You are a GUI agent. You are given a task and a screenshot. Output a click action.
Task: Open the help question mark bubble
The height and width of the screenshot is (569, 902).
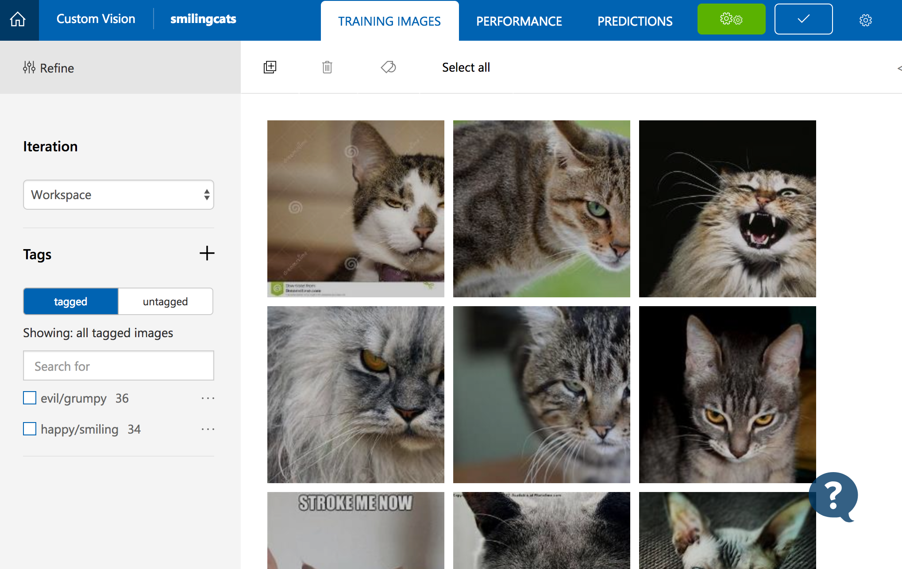point(833,496)
